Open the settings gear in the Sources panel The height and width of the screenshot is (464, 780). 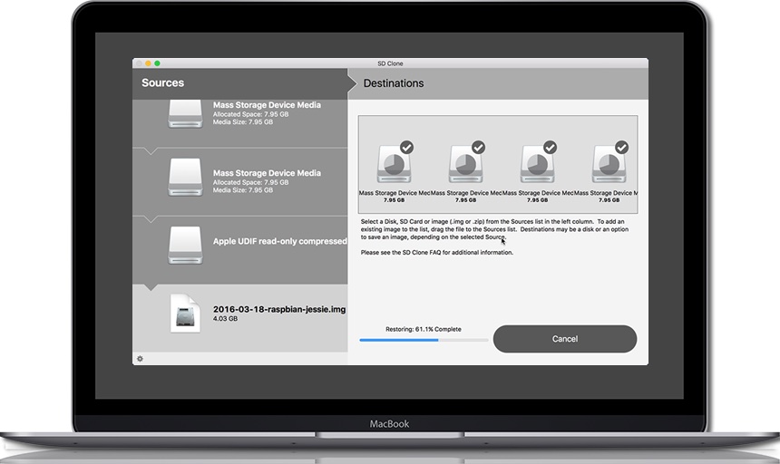(x=140, y=359)
